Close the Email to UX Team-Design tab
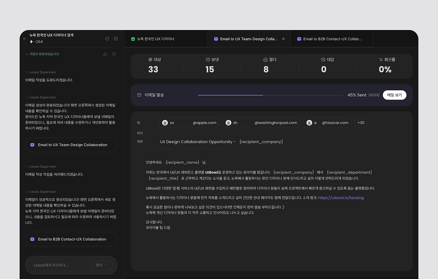 283,39
